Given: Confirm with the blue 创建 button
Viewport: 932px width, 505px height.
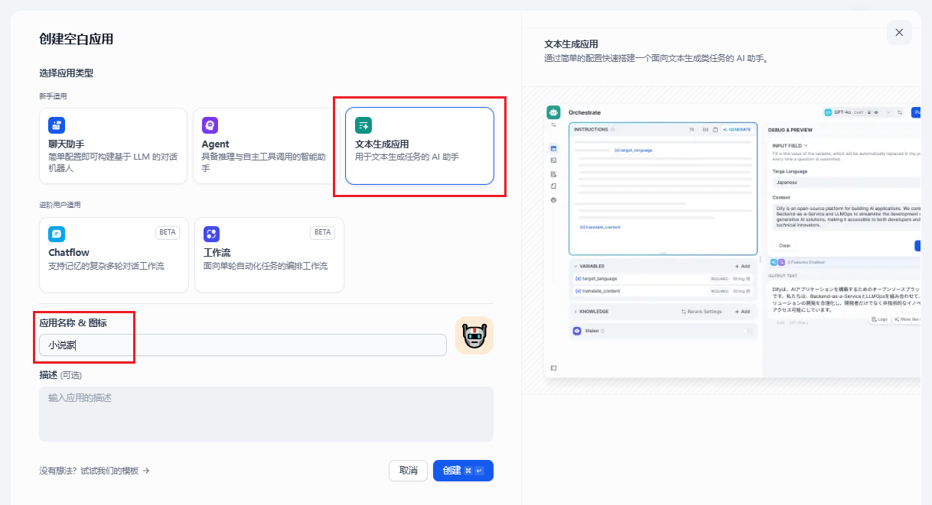Looking at the screenshot, I should point(463,471).
